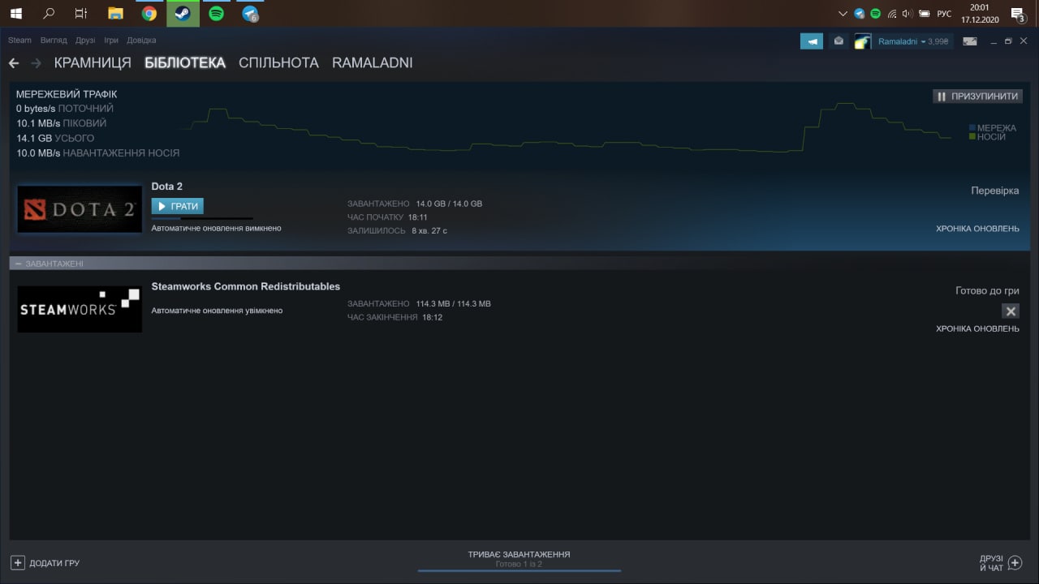Open Windows Start button
The image size is (1039, 584).
tap(16, 14)
